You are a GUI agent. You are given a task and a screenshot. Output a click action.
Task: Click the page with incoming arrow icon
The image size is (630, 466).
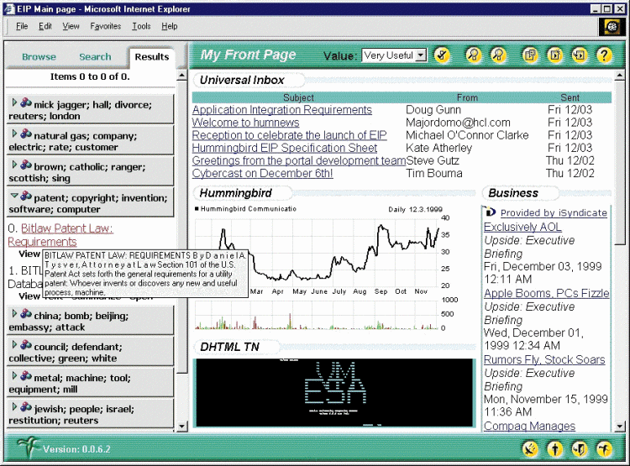(x=580, y=55)
